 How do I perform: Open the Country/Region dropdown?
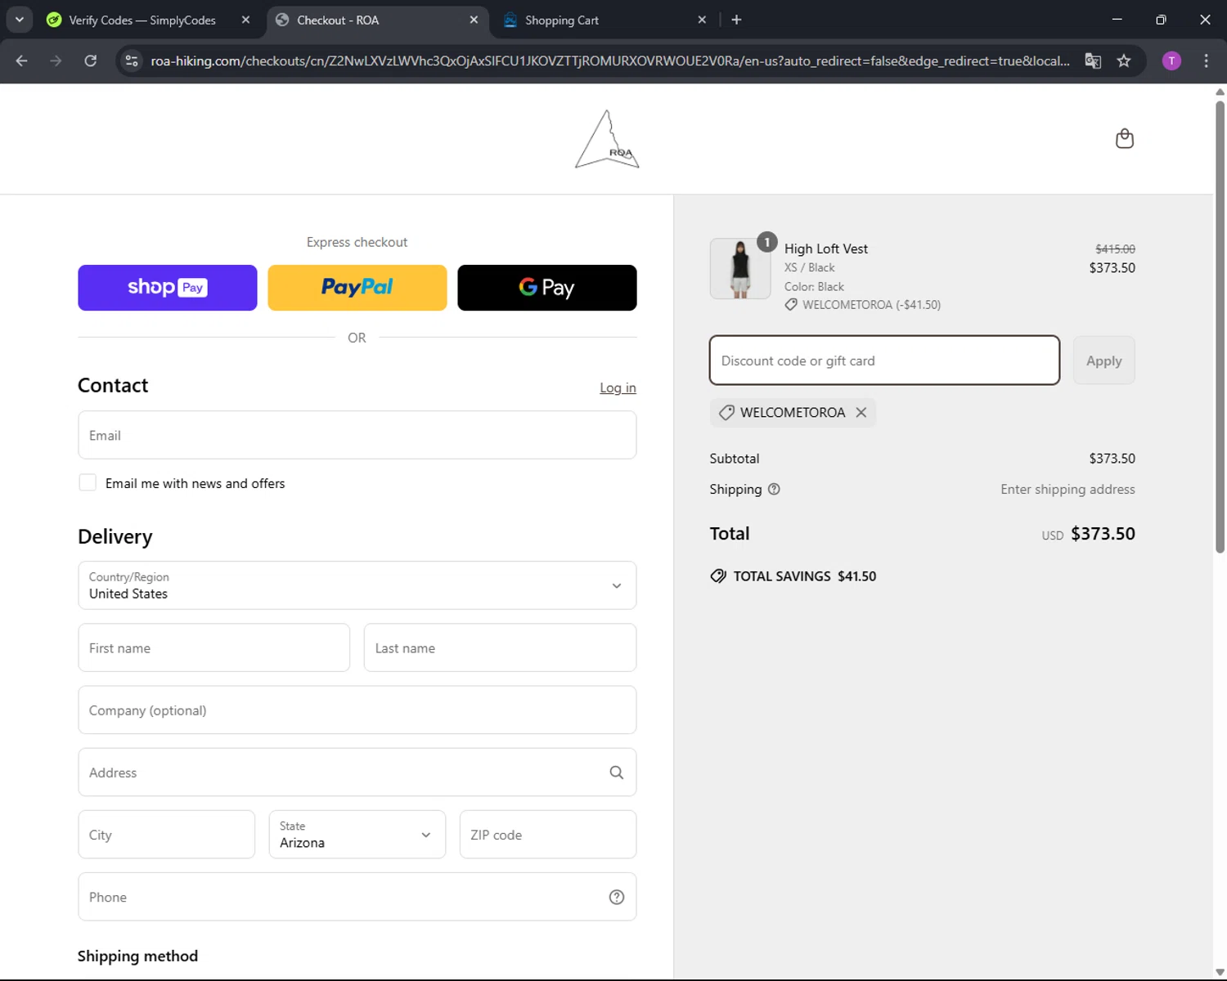click(357, 585)
